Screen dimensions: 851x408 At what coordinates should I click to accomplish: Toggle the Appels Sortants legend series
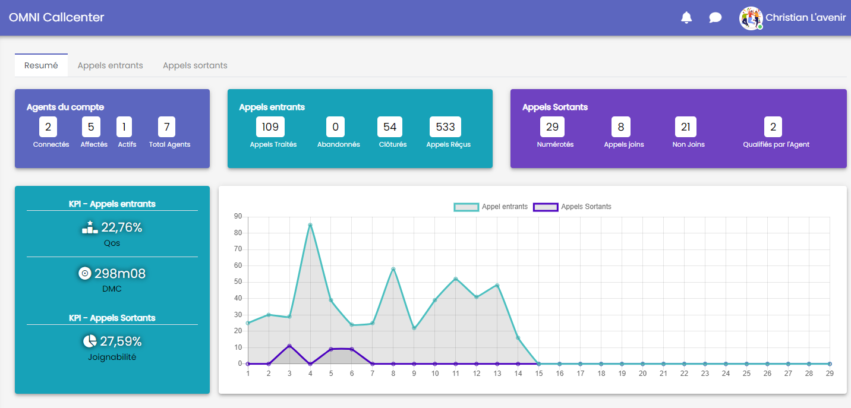click(573, 207)
